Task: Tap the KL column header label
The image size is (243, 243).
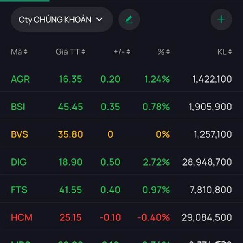Action: coord(222,52)
